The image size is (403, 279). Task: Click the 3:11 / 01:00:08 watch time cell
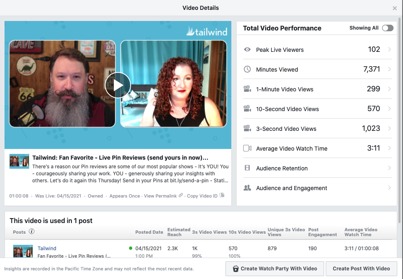point(362,249)
